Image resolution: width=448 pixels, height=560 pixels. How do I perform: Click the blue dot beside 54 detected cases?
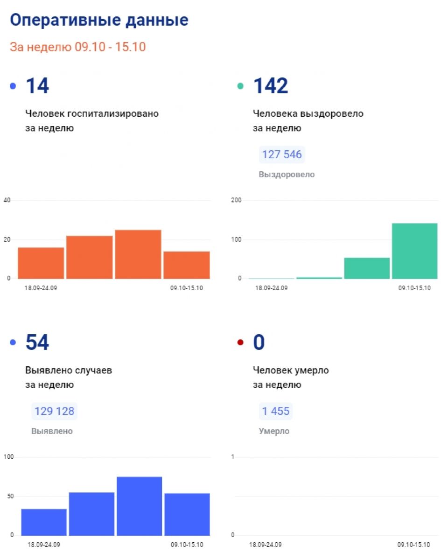[13, 343]
